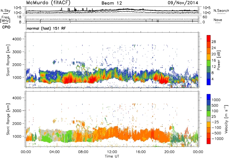Click the 12 tick on Power colorbar
Image resolution: width=229 pixels, height=158 pixels.
coord(214,67)
